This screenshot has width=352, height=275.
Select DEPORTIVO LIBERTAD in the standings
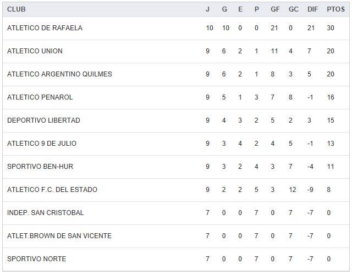pyautogui.click(x=43, y=120)
